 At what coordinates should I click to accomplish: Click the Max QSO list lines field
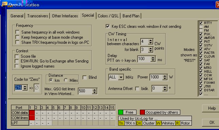pos(85,91)
